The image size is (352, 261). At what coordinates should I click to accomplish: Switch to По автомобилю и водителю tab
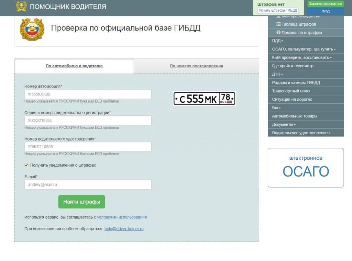(74, 66)
